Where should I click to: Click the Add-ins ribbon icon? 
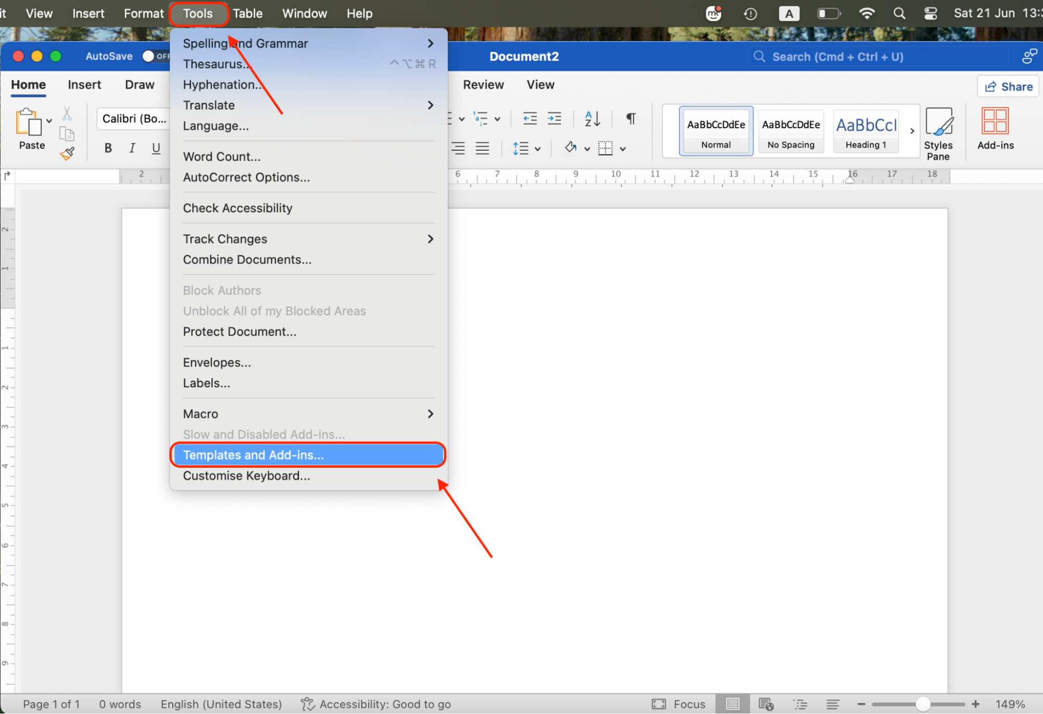pyautogui.click(x=994, y=129)
